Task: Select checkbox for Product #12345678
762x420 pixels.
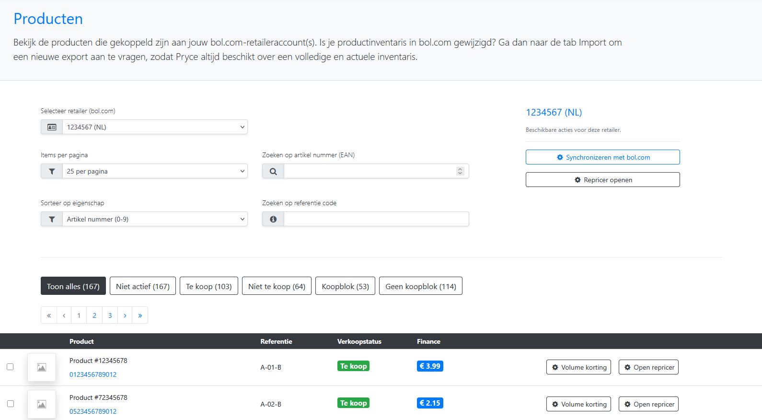Action: pos(10,367)
